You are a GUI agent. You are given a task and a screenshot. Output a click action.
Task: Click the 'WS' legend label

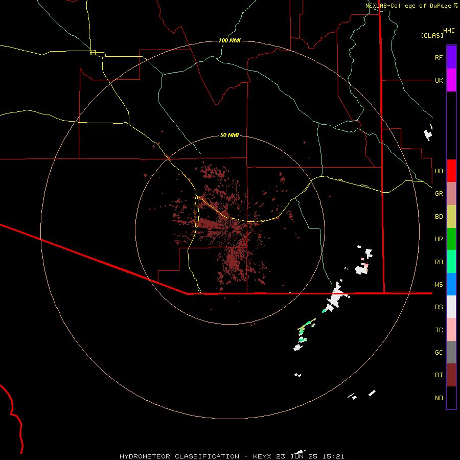(x=439, y=284)
